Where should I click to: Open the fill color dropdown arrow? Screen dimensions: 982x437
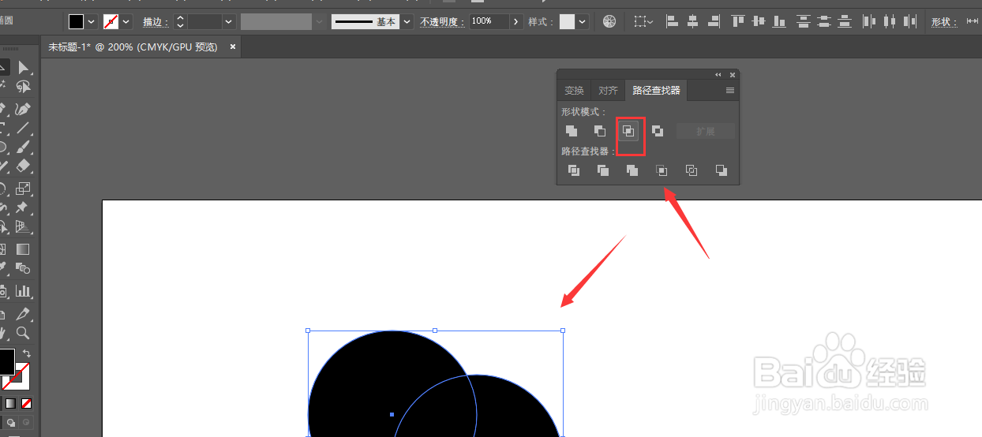(x=92, y=21)
